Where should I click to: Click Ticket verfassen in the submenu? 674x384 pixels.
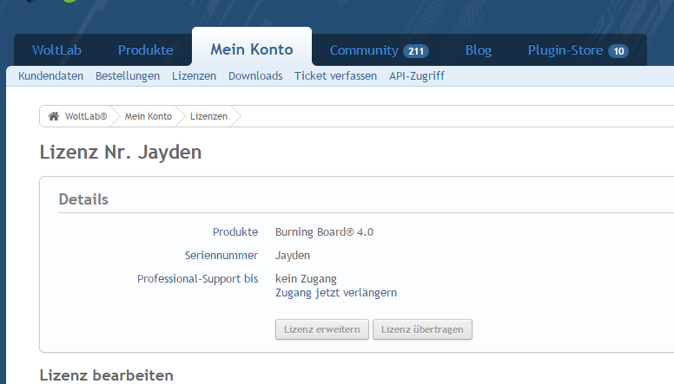(x=335, y=76)
